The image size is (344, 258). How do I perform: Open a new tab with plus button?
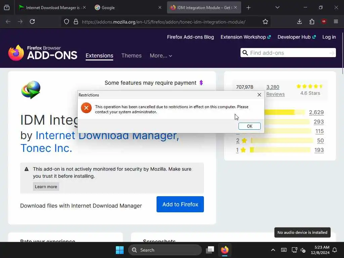248,8
